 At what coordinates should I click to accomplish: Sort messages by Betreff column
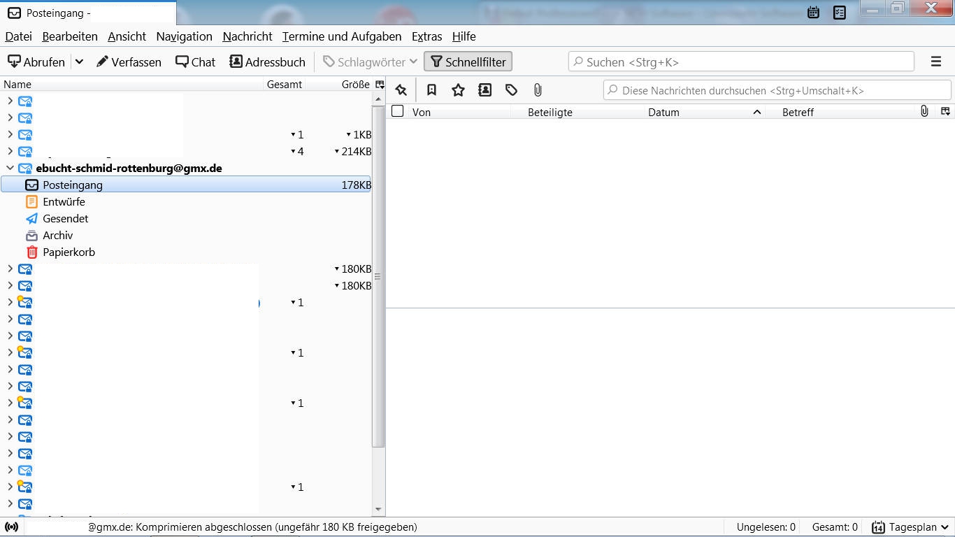click(798, 112)
